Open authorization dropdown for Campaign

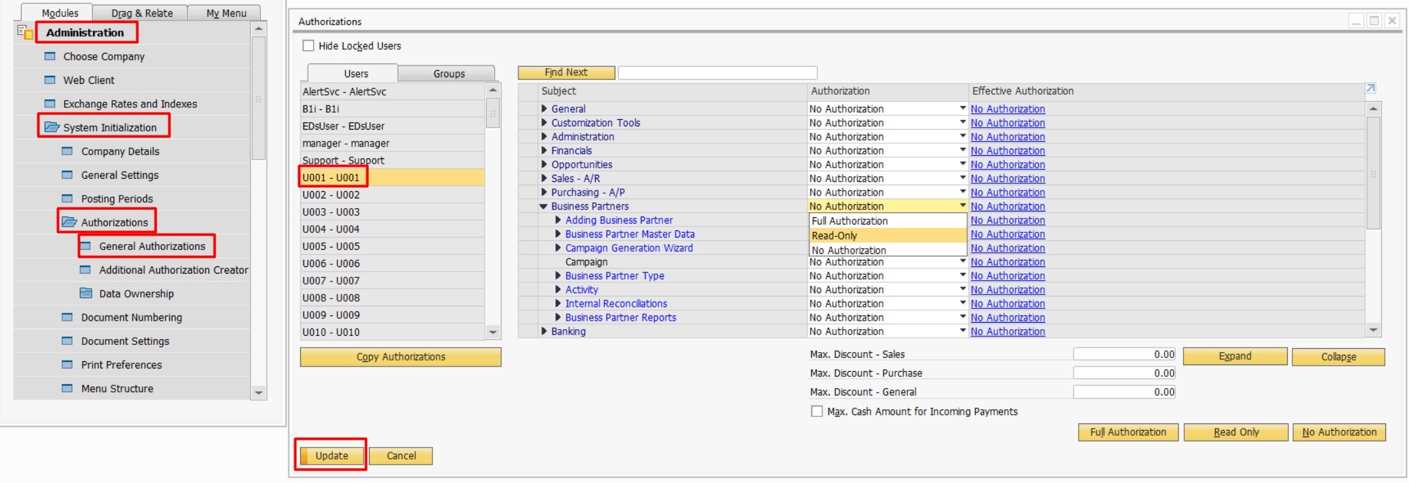pyautogui.click(x=963, y=262)
